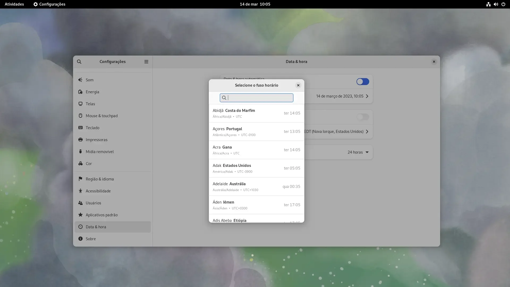Click the Mídia removível USB icon

80,152
